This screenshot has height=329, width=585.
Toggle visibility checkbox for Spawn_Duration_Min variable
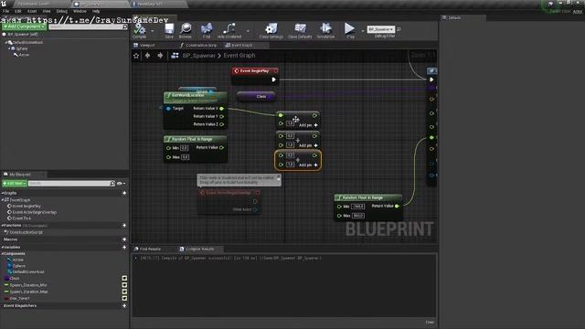click(x=124, y=285)
